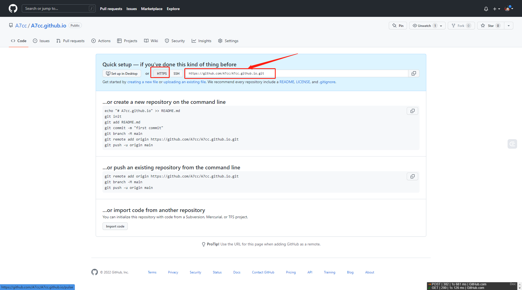Expand the Unwatch options caret
Image resolution: width=522 pixels, height=290 pixels.
click(x=441, y=26)
